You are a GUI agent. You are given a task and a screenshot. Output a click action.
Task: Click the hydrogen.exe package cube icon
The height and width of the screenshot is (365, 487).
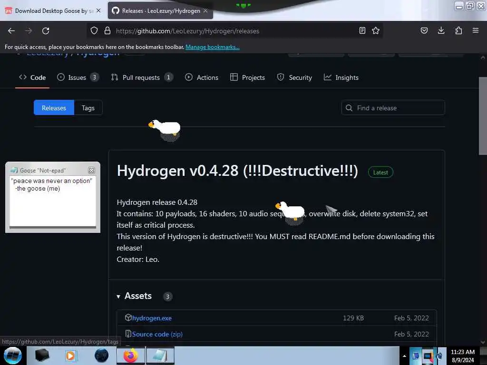point(128,317)
